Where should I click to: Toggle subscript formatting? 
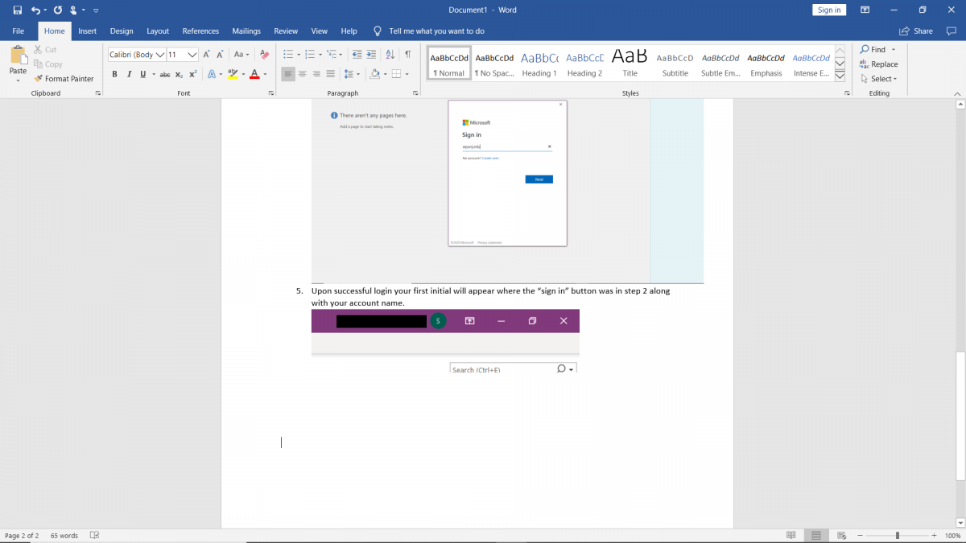pos(179,73)
